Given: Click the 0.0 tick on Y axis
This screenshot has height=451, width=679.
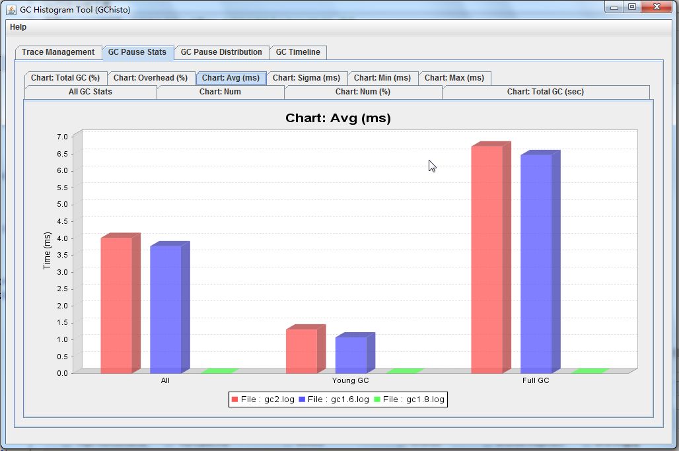Looking at the screenshot, I should [62, 373].
